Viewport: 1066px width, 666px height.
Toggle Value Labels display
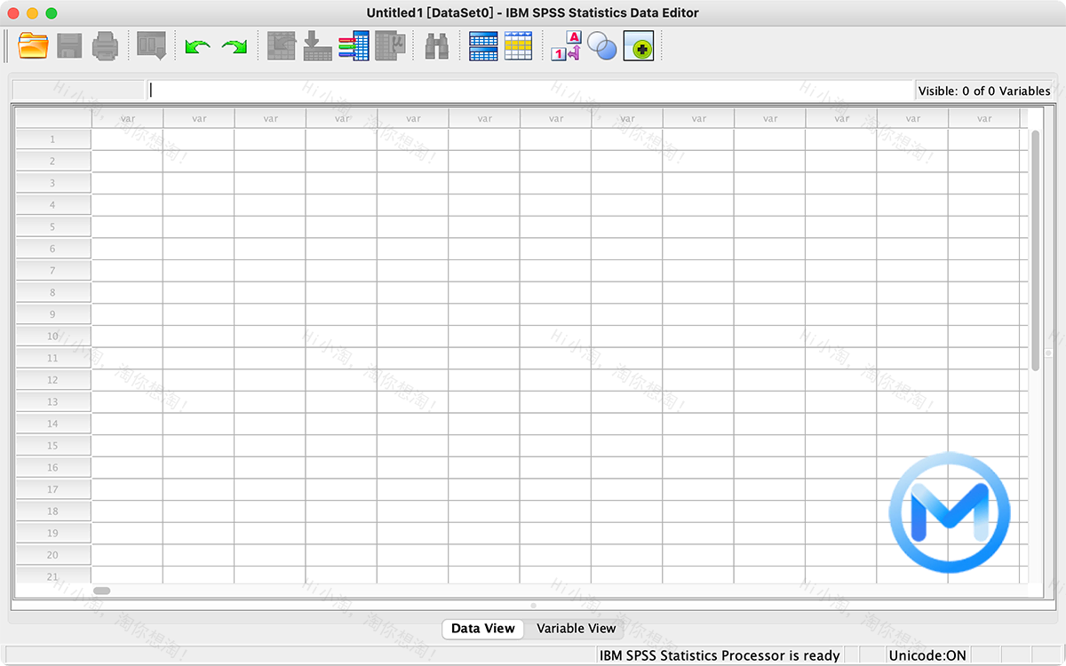pos(563,46)
